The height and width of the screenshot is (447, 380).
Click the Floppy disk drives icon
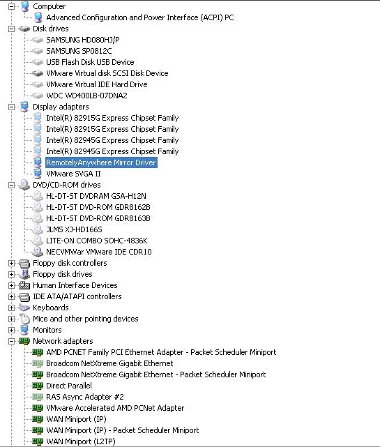[24, 274]
